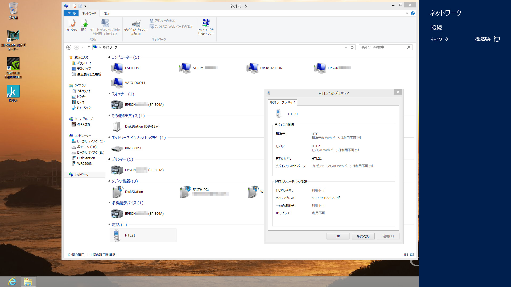Switch to details view

point(406,255)
